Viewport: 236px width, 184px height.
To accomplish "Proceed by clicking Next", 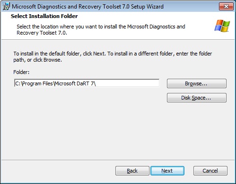I will [167, 171].
